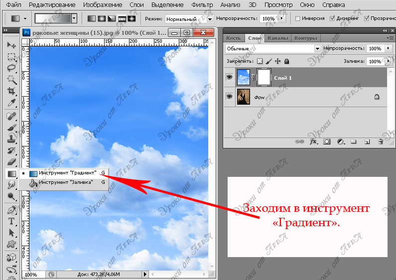The width and height of the screenshot is (396, 280).
Task: Select the Move tool
Action: [11, 45]
